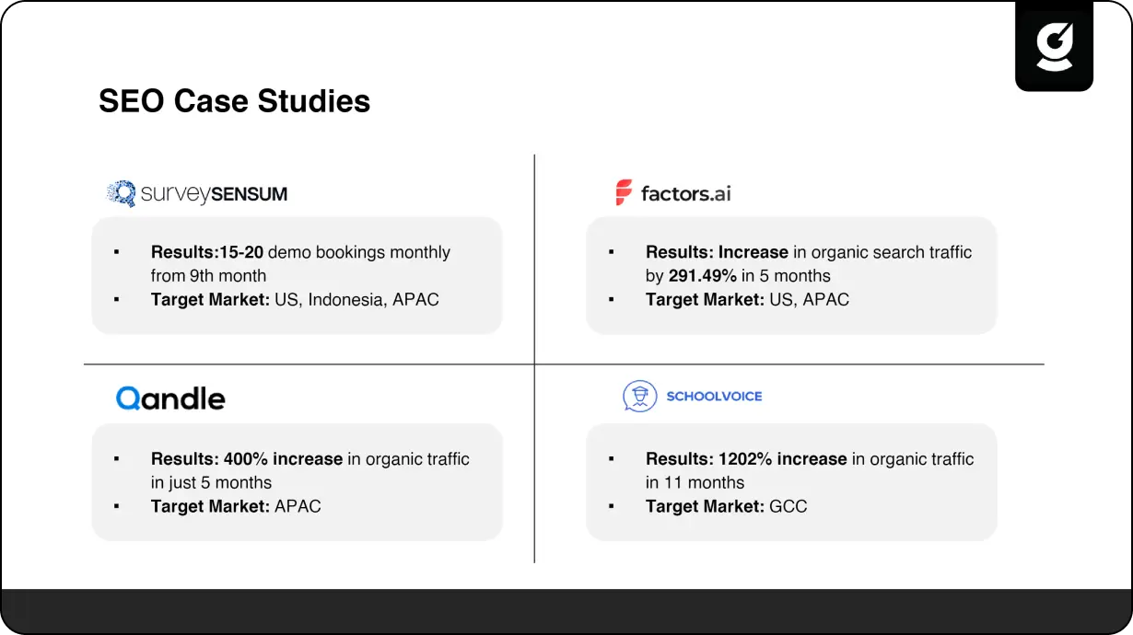Click the 15-20 demo bookings results line
This screenshot has height=635, width=1133.
300,252
